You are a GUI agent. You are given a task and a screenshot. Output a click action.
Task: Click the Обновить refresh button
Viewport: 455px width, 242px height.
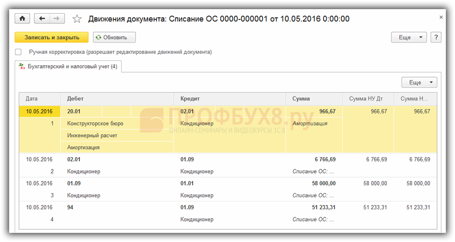pyautogui.click(x=114, y=37)
